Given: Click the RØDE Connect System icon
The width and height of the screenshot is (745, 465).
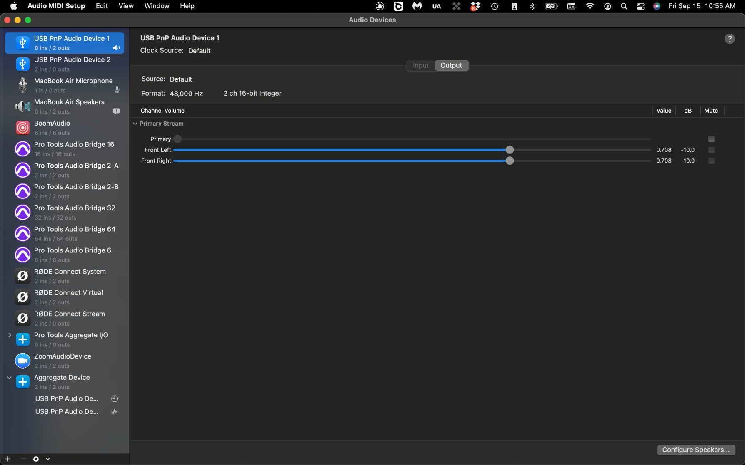Looking at the screenshot, I should 22,276.
